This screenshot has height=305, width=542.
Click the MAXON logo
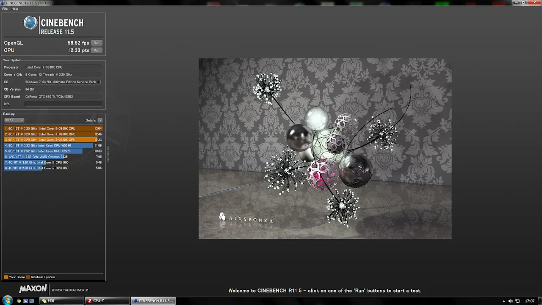[x=33, y=289]
